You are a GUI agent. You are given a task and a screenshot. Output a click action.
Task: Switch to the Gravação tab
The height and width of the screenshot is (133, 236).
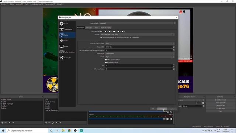point(89,28)
